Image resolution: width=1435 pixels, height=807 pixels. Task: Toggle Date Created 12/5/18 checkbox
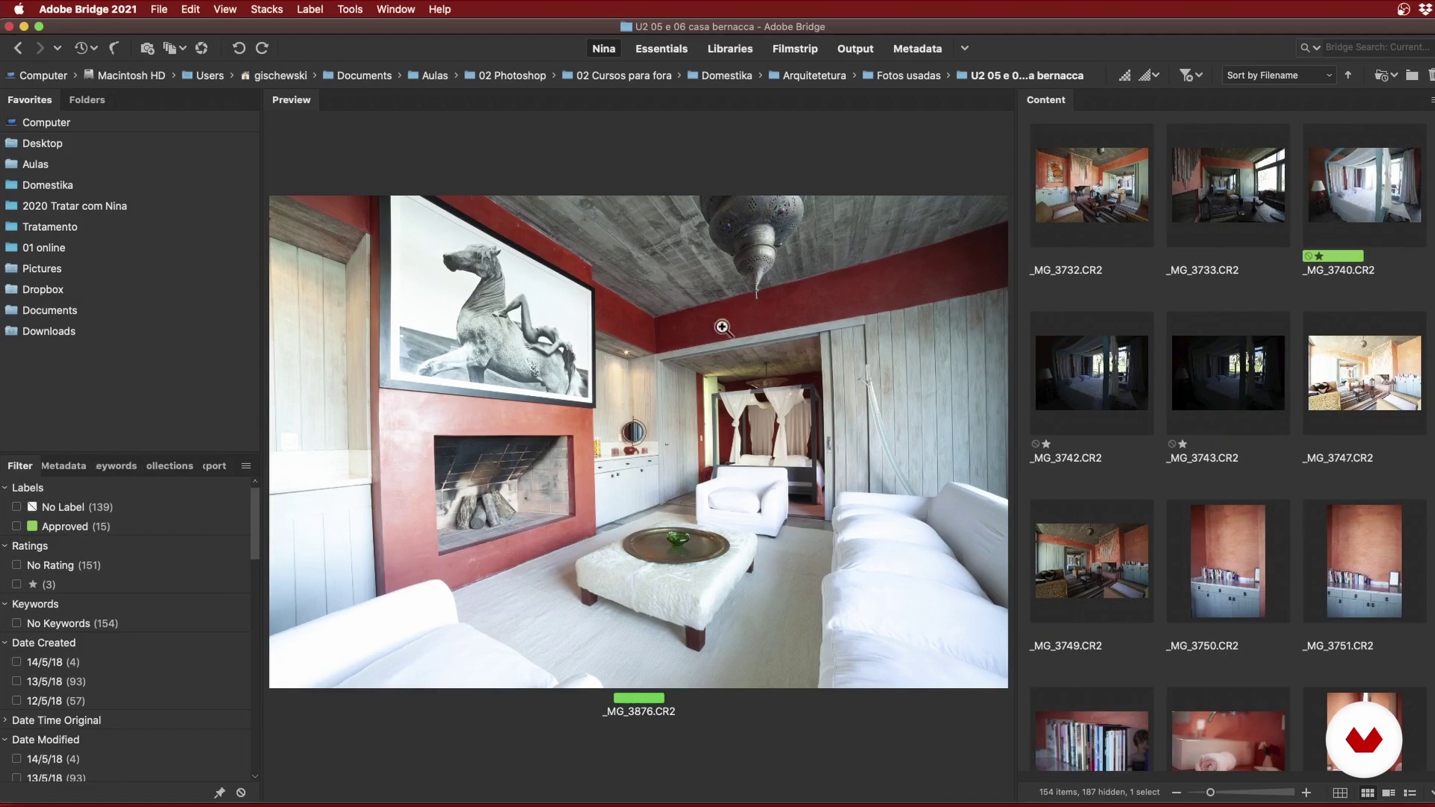(x=16, y=701)
